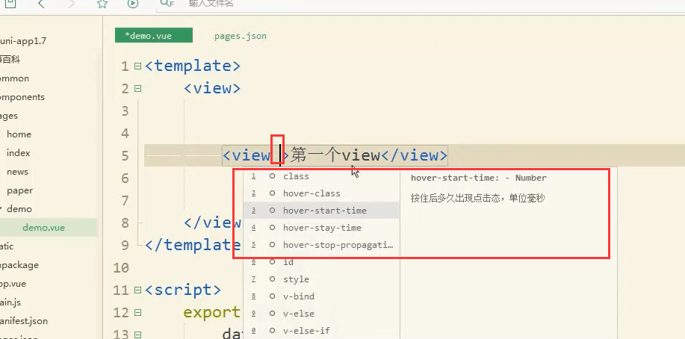The width and height of the screenshot is (685, 339).
Task: Click the star bookmark toolbar icon
Action: click(x=102, y=4)
